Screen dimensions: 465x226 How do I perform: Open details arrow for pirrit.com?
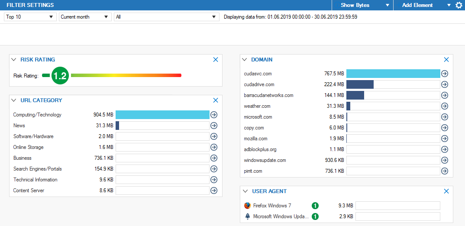444,171
